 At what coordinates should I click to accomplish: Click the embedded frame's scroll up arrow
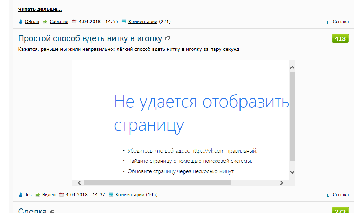tap(292, 67)
